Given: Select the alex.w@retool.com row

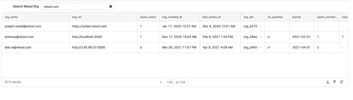Looking at the screenshot, I should [x=18, y=47].
